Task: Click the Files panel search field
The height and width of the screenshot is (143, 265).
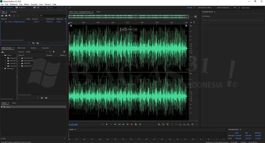Action: [x=53, y=16]
